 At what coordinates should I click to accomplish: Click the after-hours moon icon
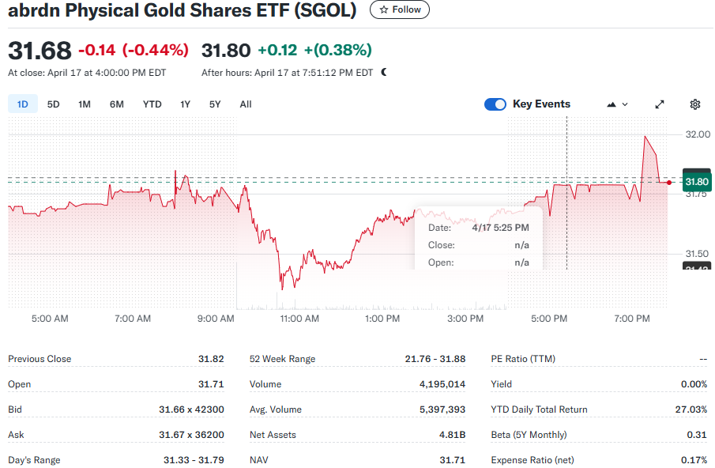coord(384,72)
